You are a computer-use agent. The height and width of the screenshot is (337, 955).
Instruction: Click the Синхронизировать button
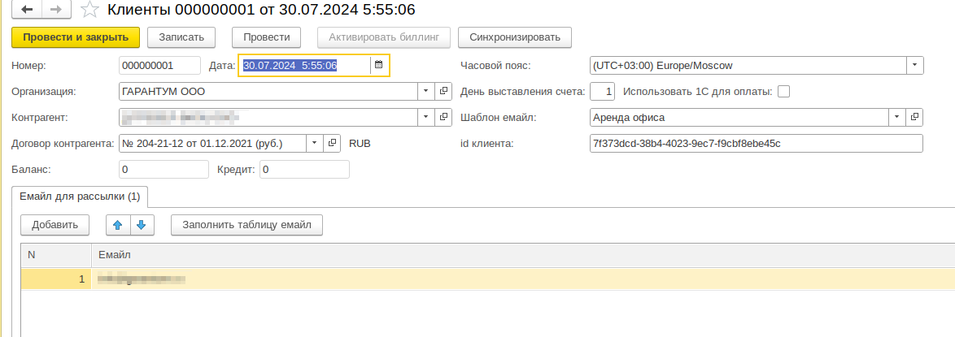pyautogui.click(x=515, y=37)
